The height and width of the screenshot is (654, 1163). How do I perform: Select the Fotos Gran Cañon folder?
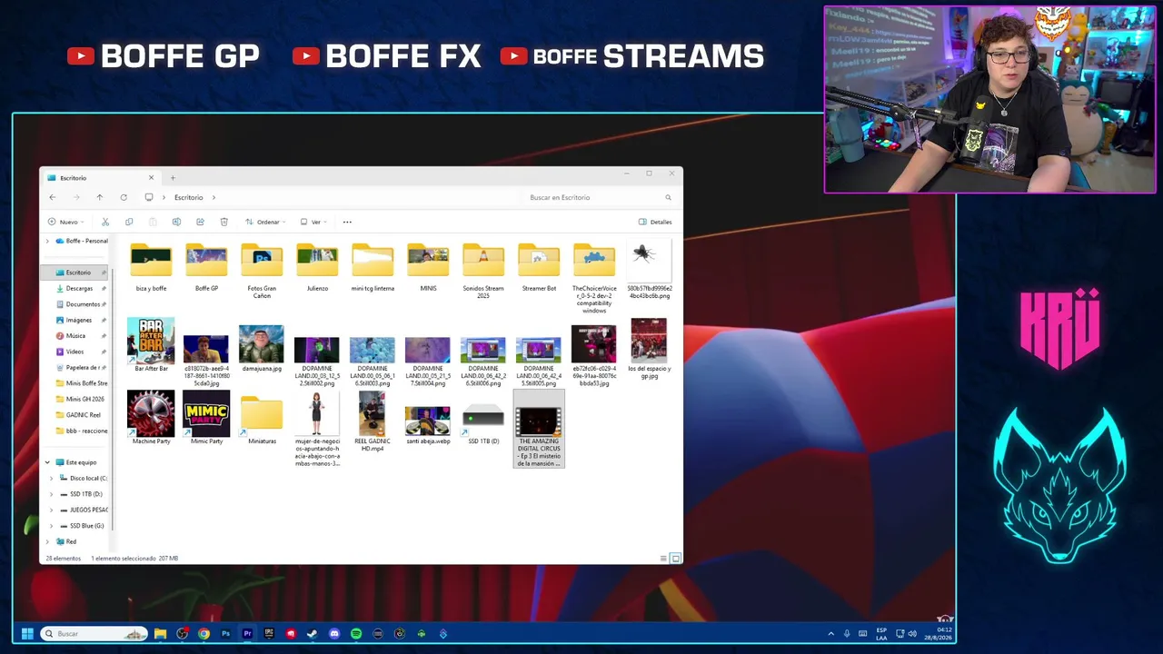[262, 270]
